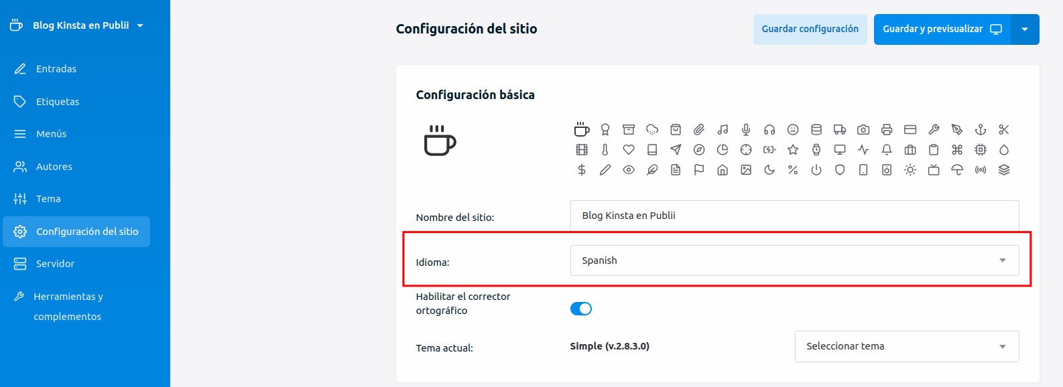Select the microphone icon
Screen dimensions: 1063x387
tap(746, 130)
